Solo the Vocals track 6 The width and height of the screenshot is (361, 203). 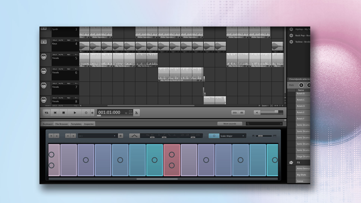(x=54, y=69)
